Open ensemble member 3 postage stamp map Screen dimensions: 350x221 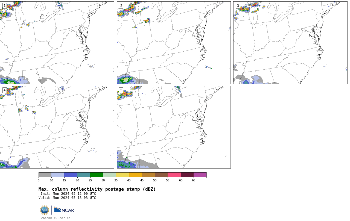click(290, 43)
